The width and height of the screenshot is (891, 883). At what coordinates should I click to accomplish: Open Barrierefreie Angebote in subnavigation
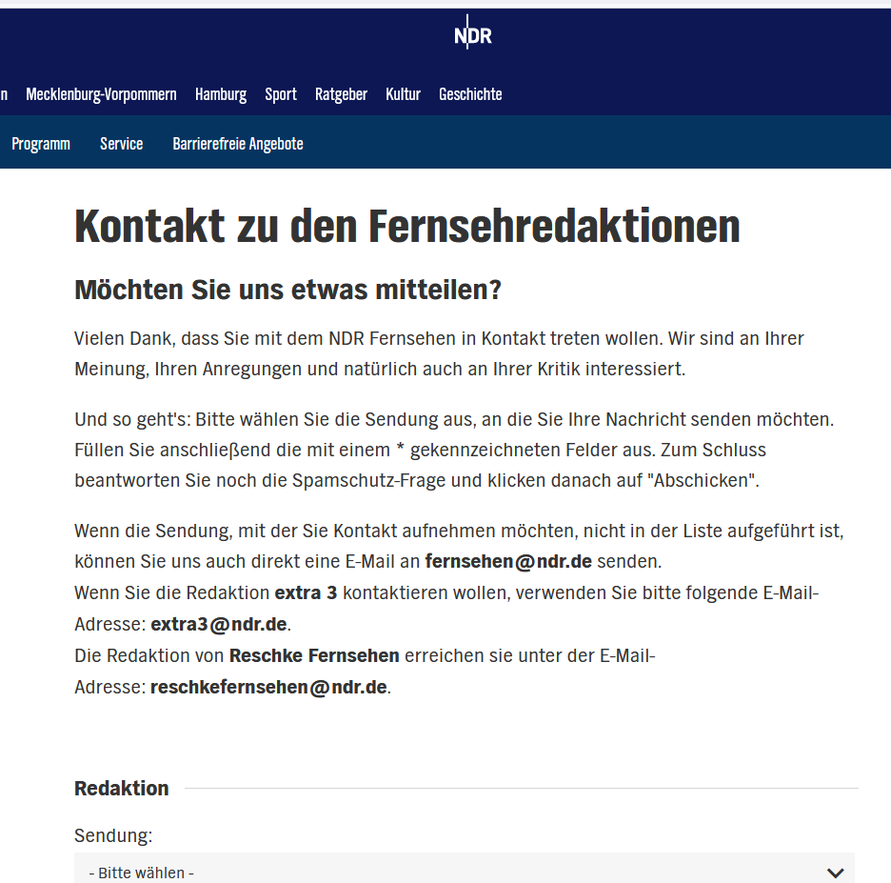(238, 144)
